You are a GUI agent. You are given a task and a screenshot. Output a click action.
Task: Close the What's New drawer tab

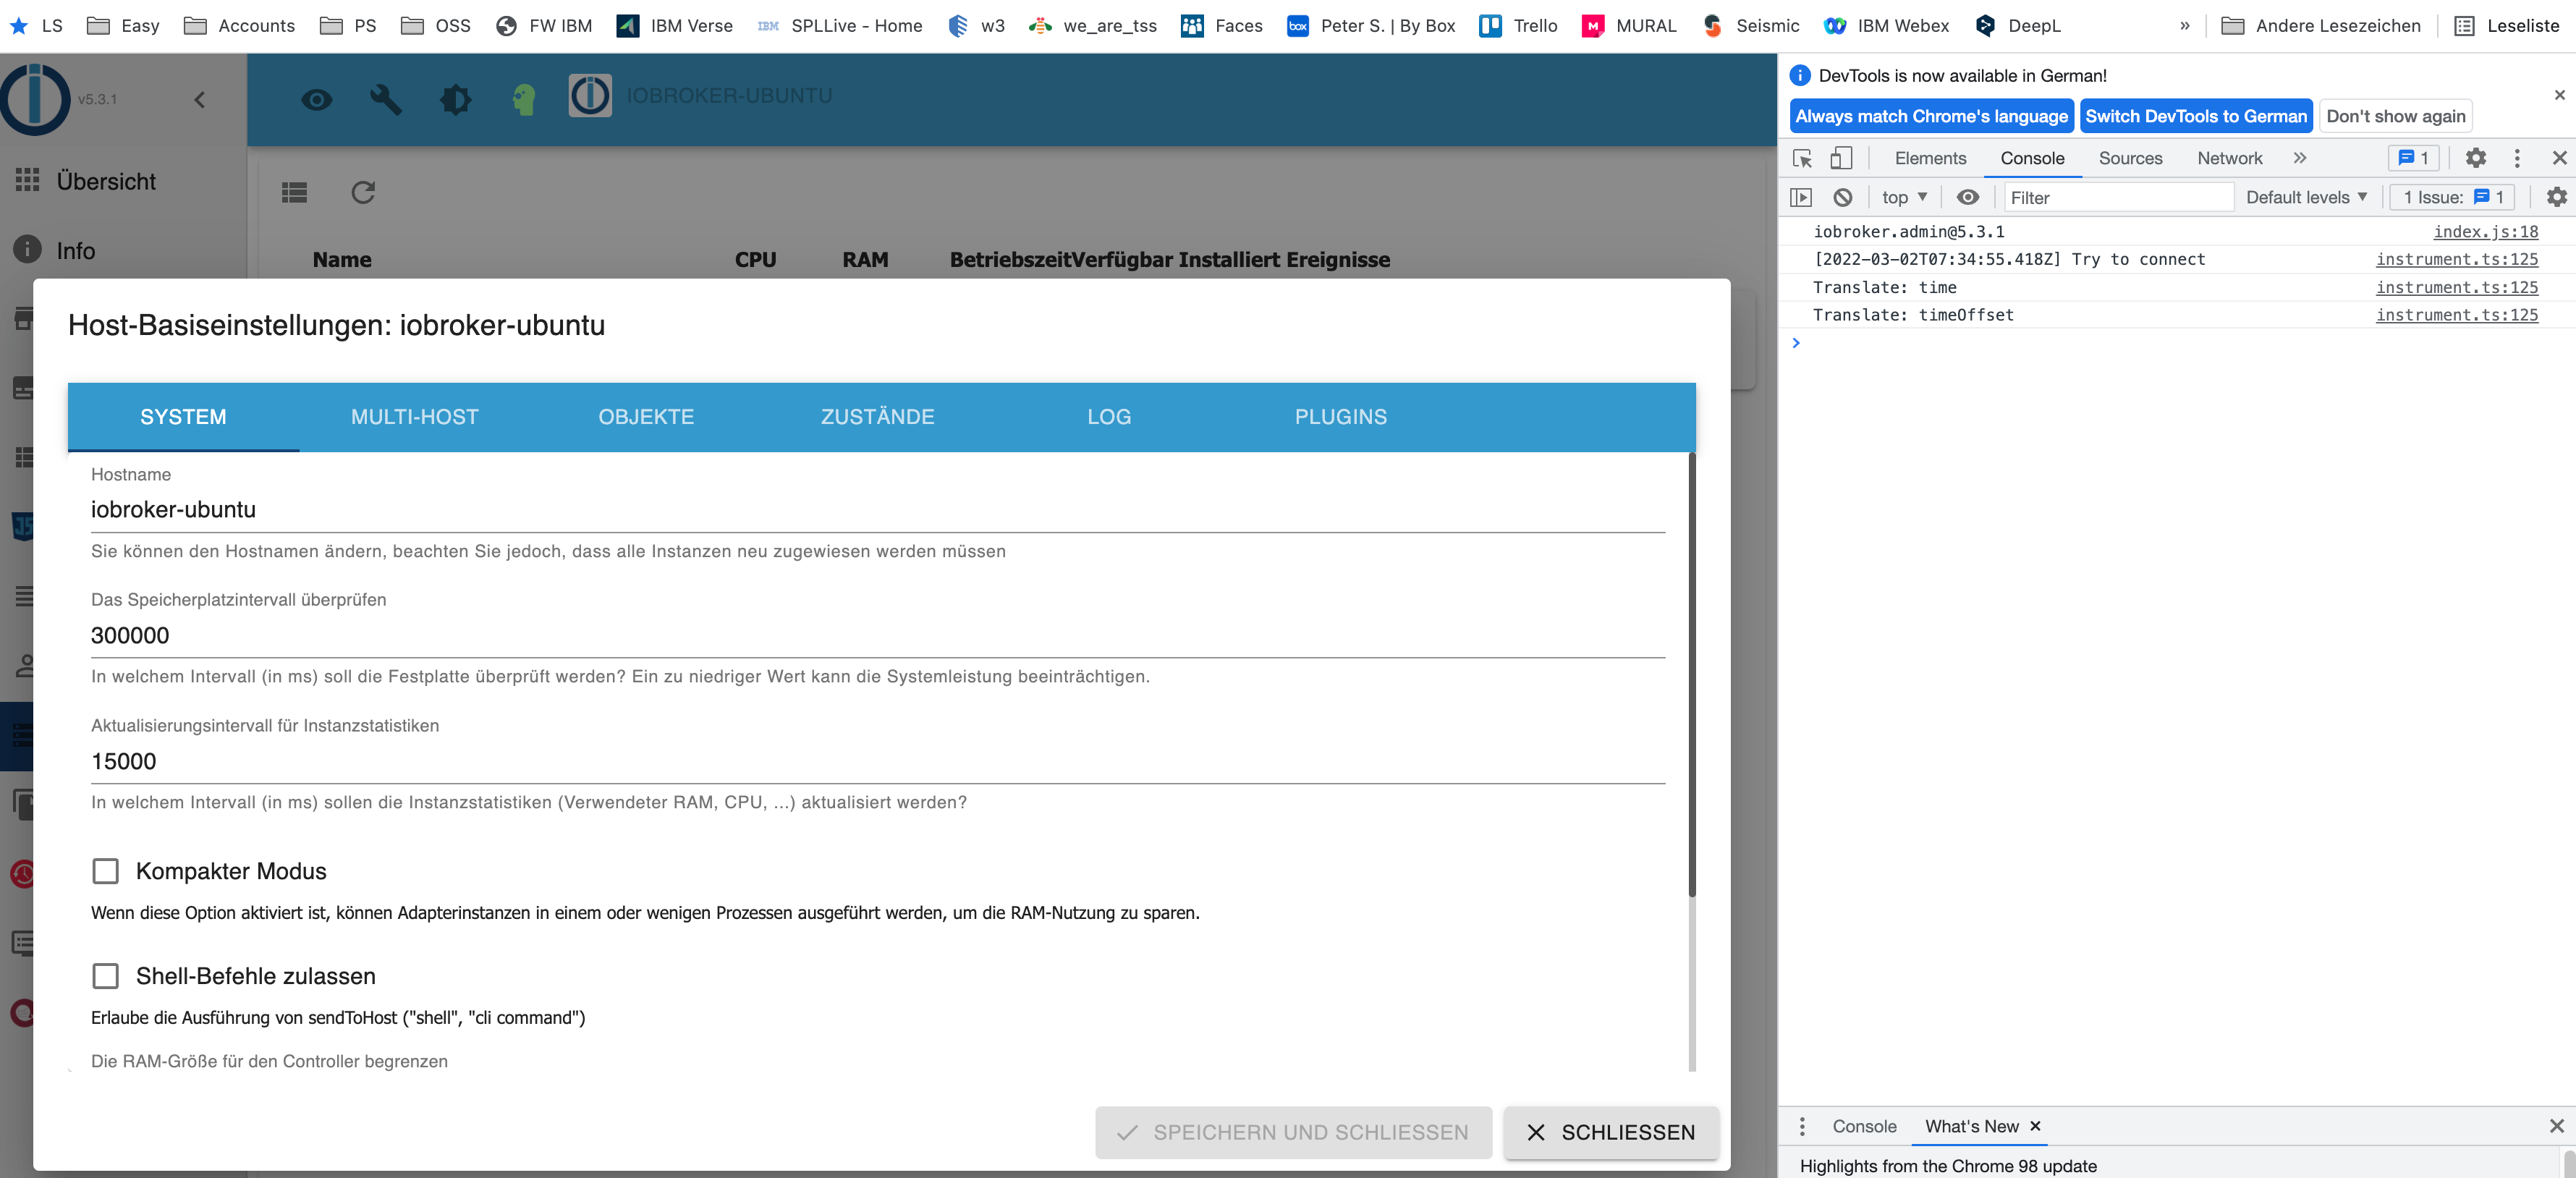[x=2034, y=1126]
